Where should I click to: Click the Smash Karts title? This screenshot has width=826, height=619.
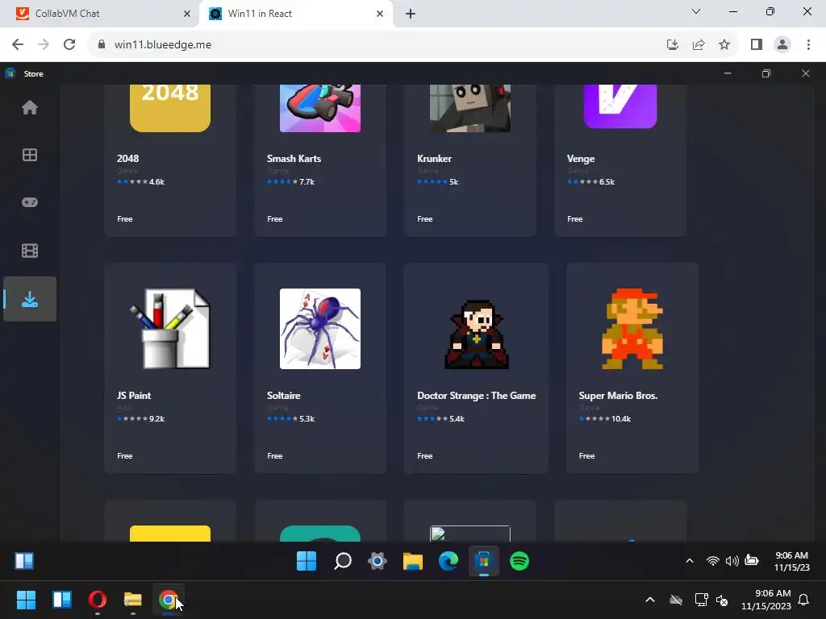pos(294,159)
